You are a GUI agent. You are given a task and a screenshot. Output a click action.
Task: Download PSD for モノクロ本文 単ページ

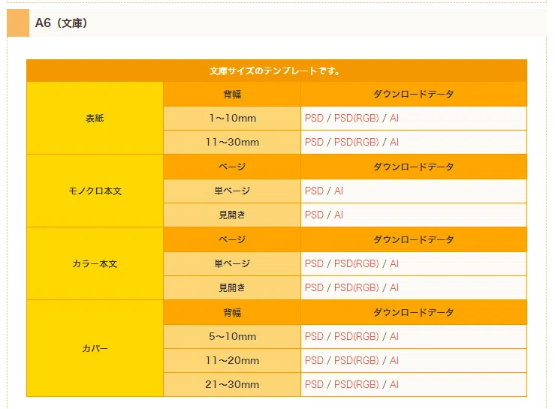point(315,191)
